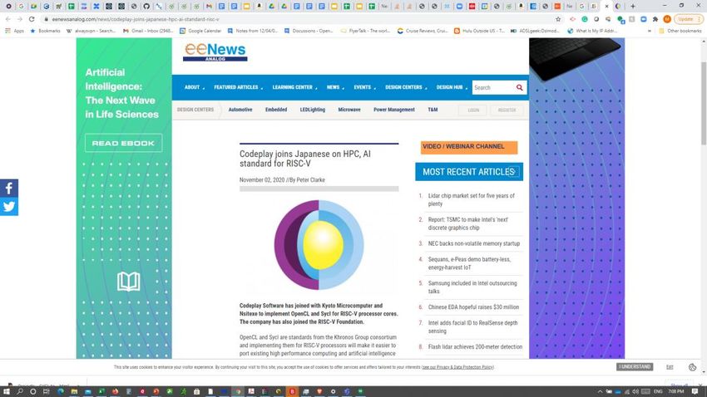Viewport: 707px width, 397px height.
Task: Expand the NEWS menu
Action: (335, 87)
